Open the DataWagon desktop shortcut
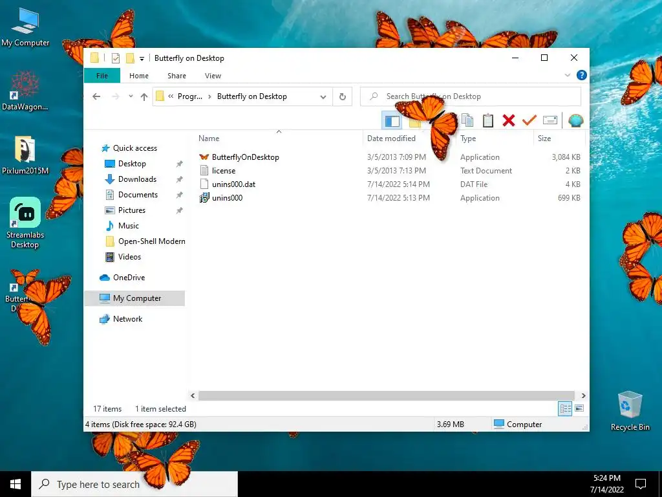662x497 pixels. click(25, 91)
